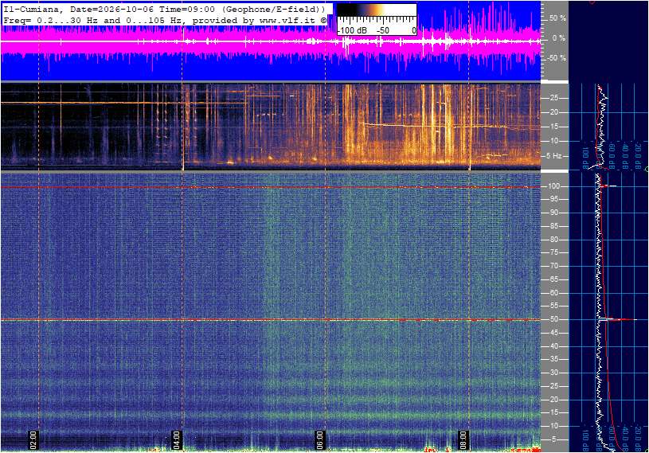Screen dimensions: 649x453
Task: Select the "Freq= 0.2...30 Hz" header line
Action: tap(164, 20)
